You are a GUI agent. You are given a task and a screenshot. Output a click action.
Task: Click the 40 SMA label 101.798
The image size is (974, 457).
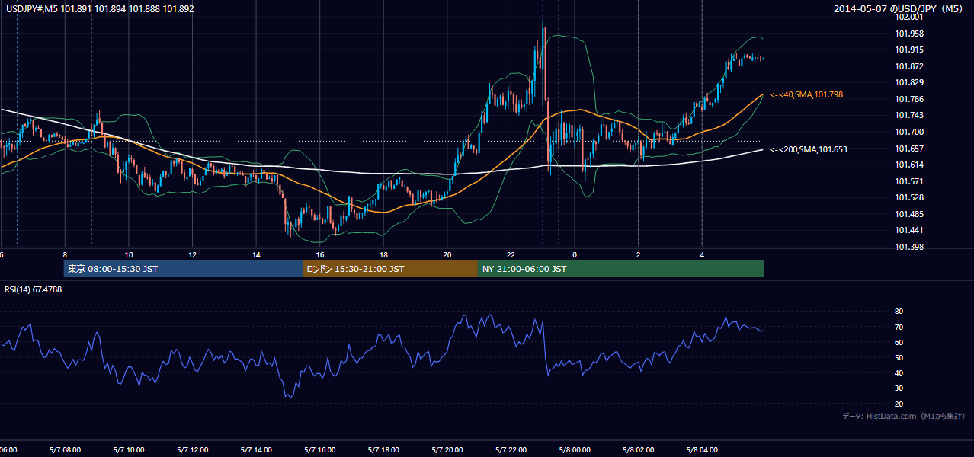[806, 94]
